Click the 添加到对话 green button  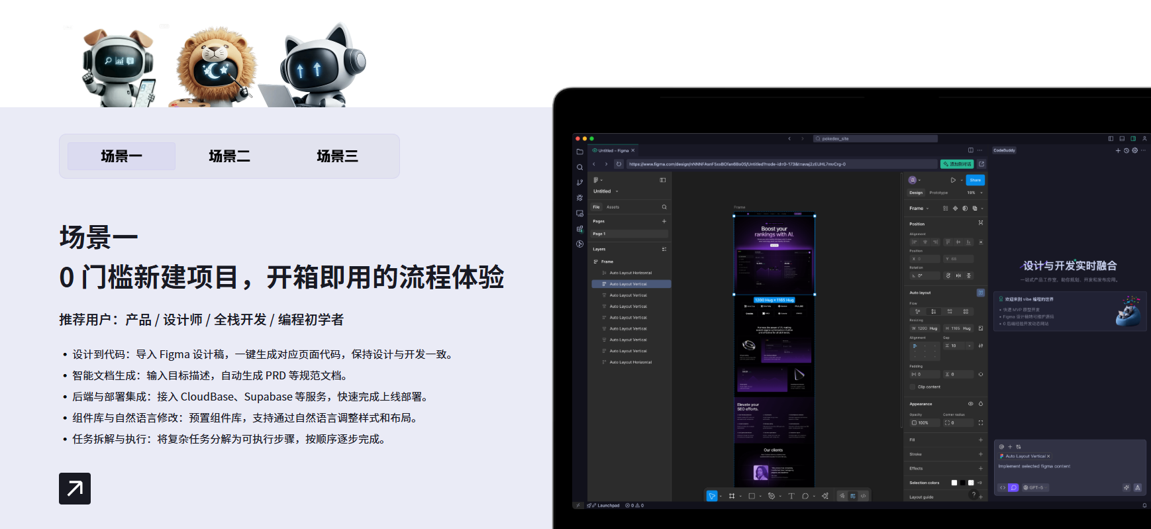pyautogui.click(x=957, y=164)
